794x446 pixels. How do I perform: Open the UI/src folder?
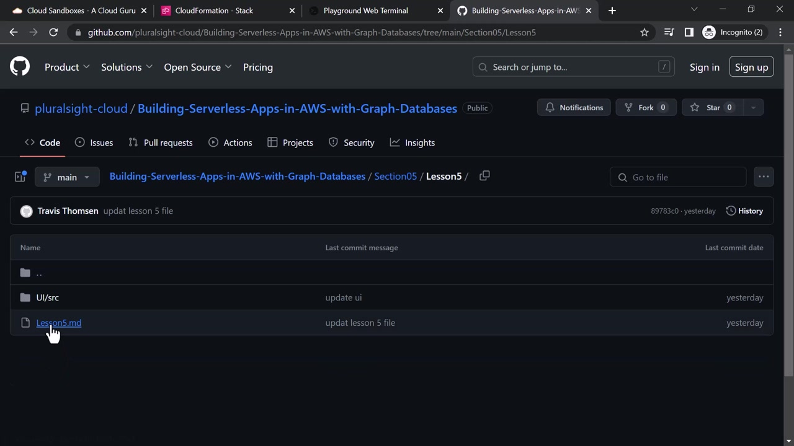47,297
